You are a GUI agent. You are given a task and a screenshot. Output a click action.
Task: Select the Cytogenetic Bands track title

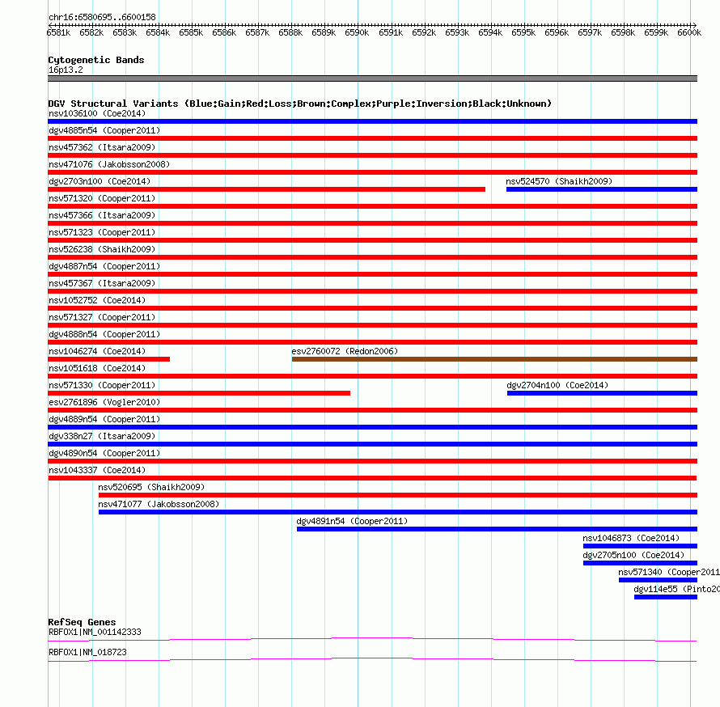coord(96,60)
